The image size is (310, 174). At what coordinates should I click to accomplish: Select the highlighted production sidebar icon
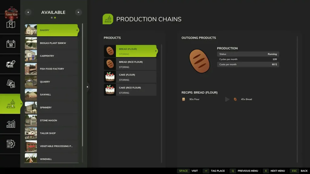click(x=10, y=104)
